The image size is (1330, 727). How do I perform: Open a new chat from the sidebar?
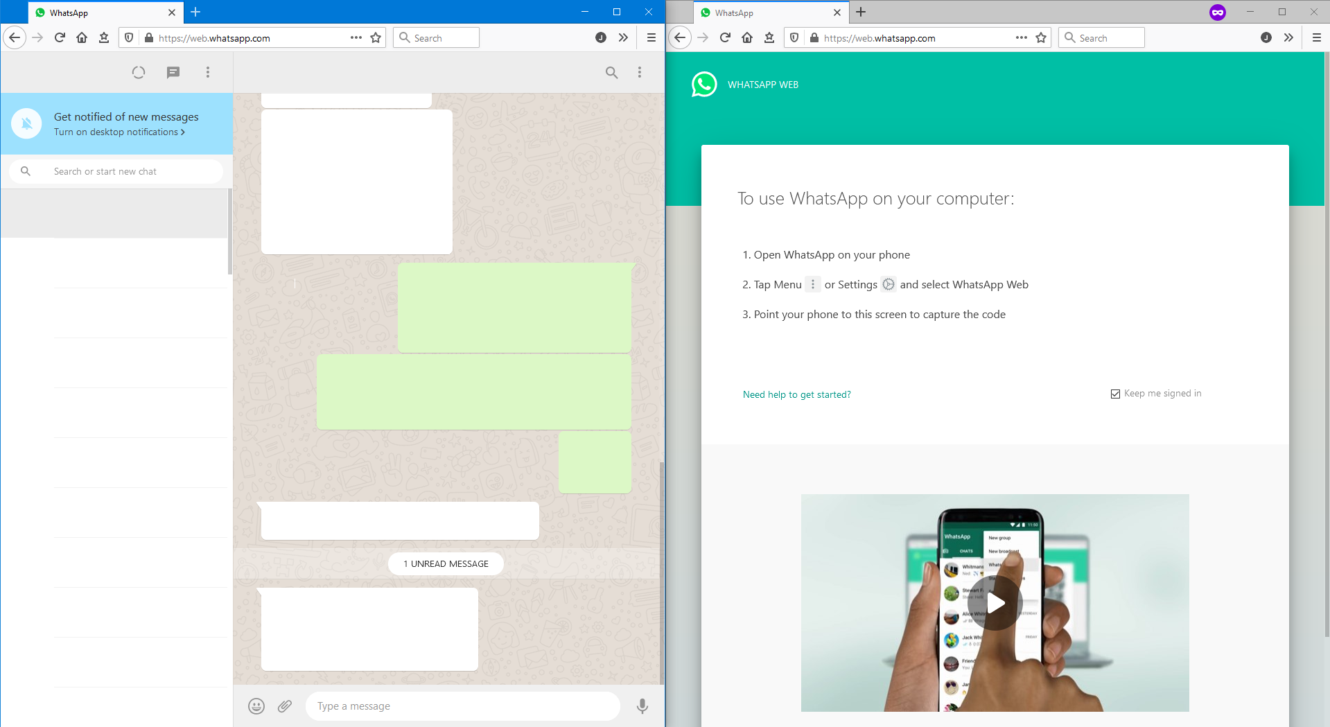coord(173,72)
